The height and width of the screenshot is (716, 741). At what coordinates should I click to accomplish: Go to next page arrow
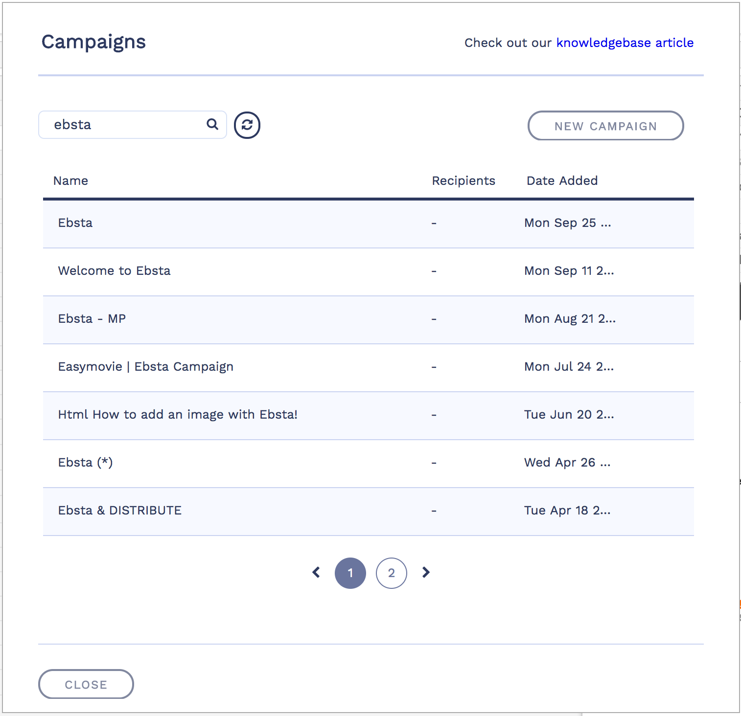point(426,572)
